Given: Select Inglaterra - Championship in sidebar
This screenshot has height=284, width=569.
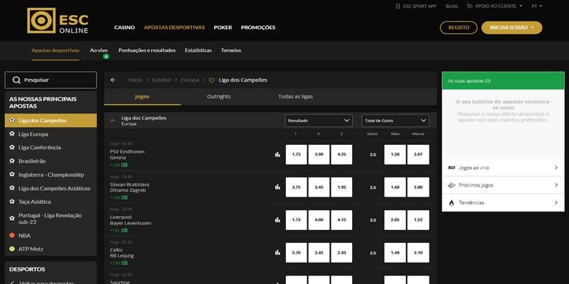Looking at the screenshot, I should (50, 175).
